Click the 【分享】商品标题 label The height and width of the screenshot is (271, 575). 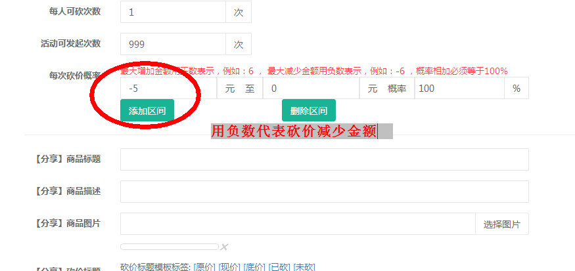(67, 159)
